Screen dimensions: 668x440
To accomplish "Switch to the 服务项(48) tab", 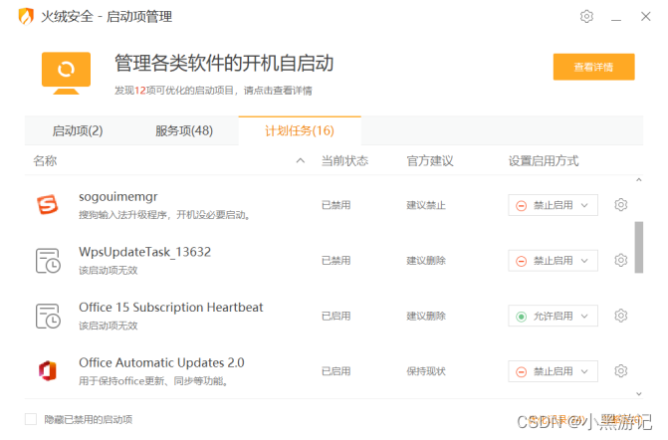I will pos(184,130).
